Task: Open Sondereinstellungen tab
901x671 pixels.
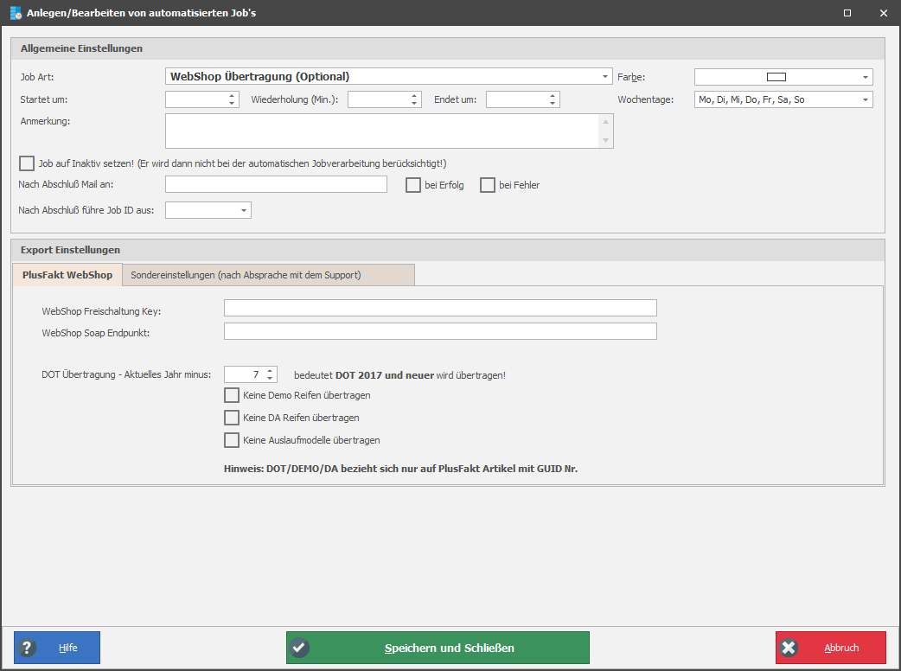Action: [x=268, y=275]
